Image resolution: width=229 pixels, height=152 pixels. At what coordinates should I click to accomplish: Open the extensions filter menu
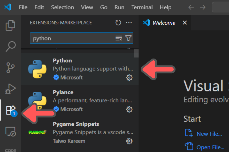click(x=128, y=38)
